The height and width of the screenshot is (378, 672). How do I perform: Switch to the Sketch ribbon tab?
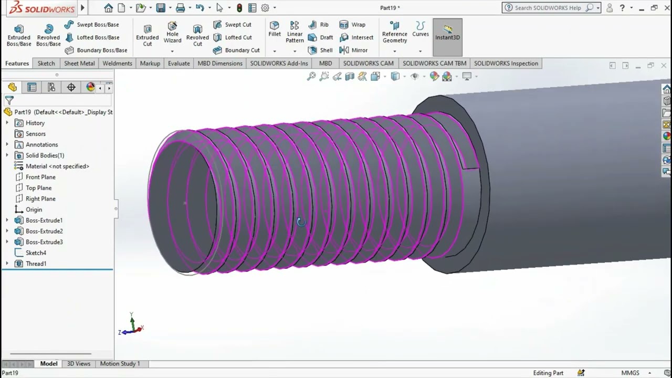(46, 64)
